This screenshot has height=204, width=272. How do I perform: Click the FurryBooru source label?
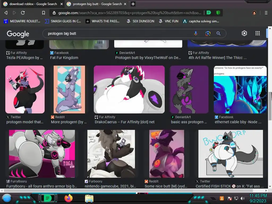tap(16, 181)
